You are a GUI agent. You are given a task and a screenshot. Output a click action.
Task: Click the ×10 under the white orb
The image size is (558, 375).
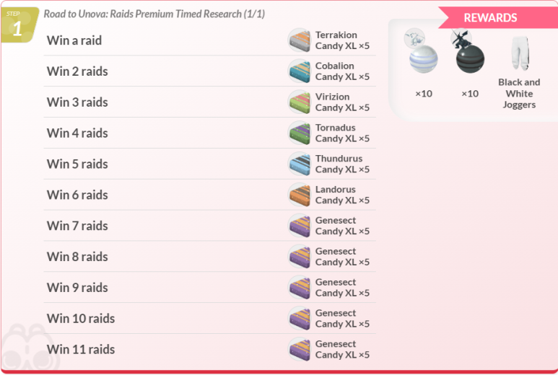click(x=424, y=94)
